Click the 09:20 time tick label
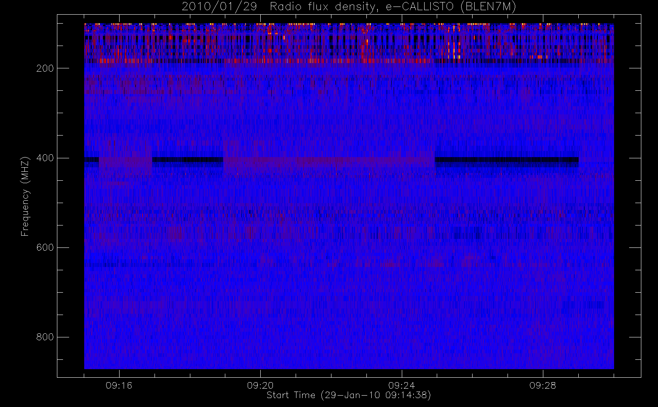 (260, 385)
